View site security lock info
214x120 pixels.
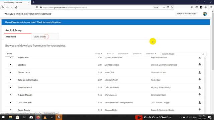41,7
